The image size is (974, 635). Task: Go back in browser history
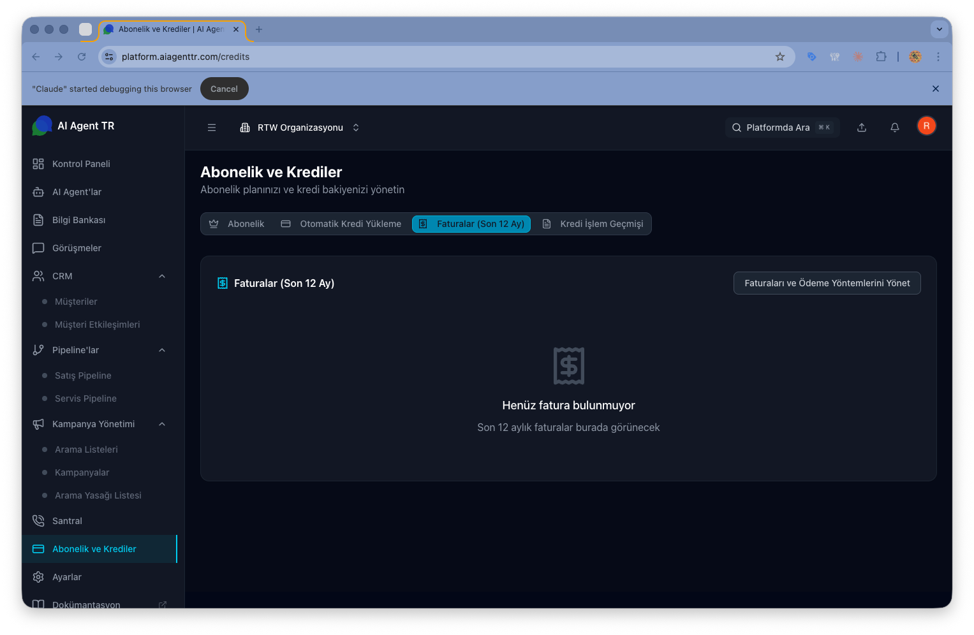coord(36,57)
